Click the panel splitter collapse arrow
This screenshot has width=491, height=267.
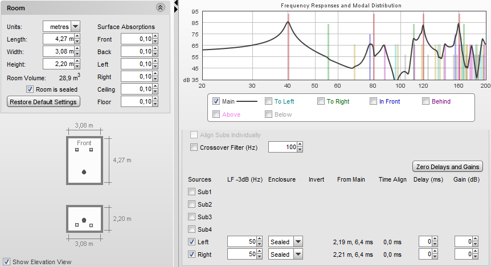coord(176,3)
